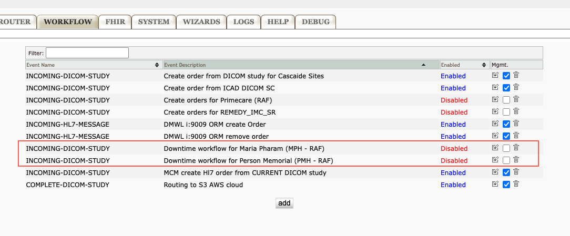570x236 pixels.
Task: Enable the Maria Pharam workflow checkbox
Action: [506, 148]
